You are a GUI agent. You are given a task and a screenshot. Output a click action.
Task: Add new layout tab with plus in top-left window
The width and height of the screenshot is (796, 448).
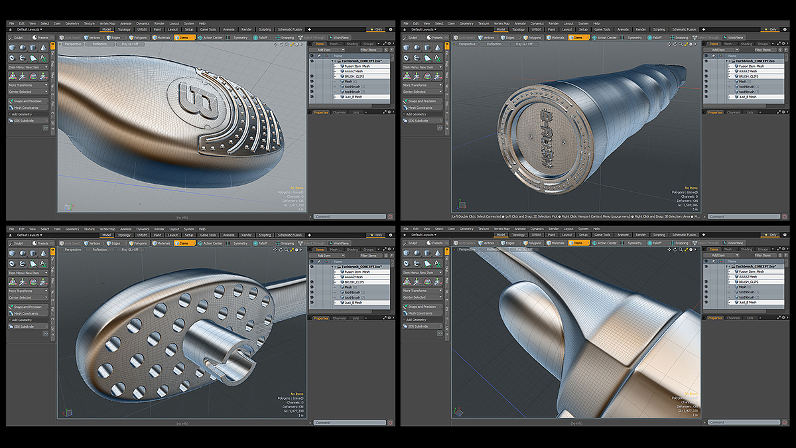click(309, 29)
